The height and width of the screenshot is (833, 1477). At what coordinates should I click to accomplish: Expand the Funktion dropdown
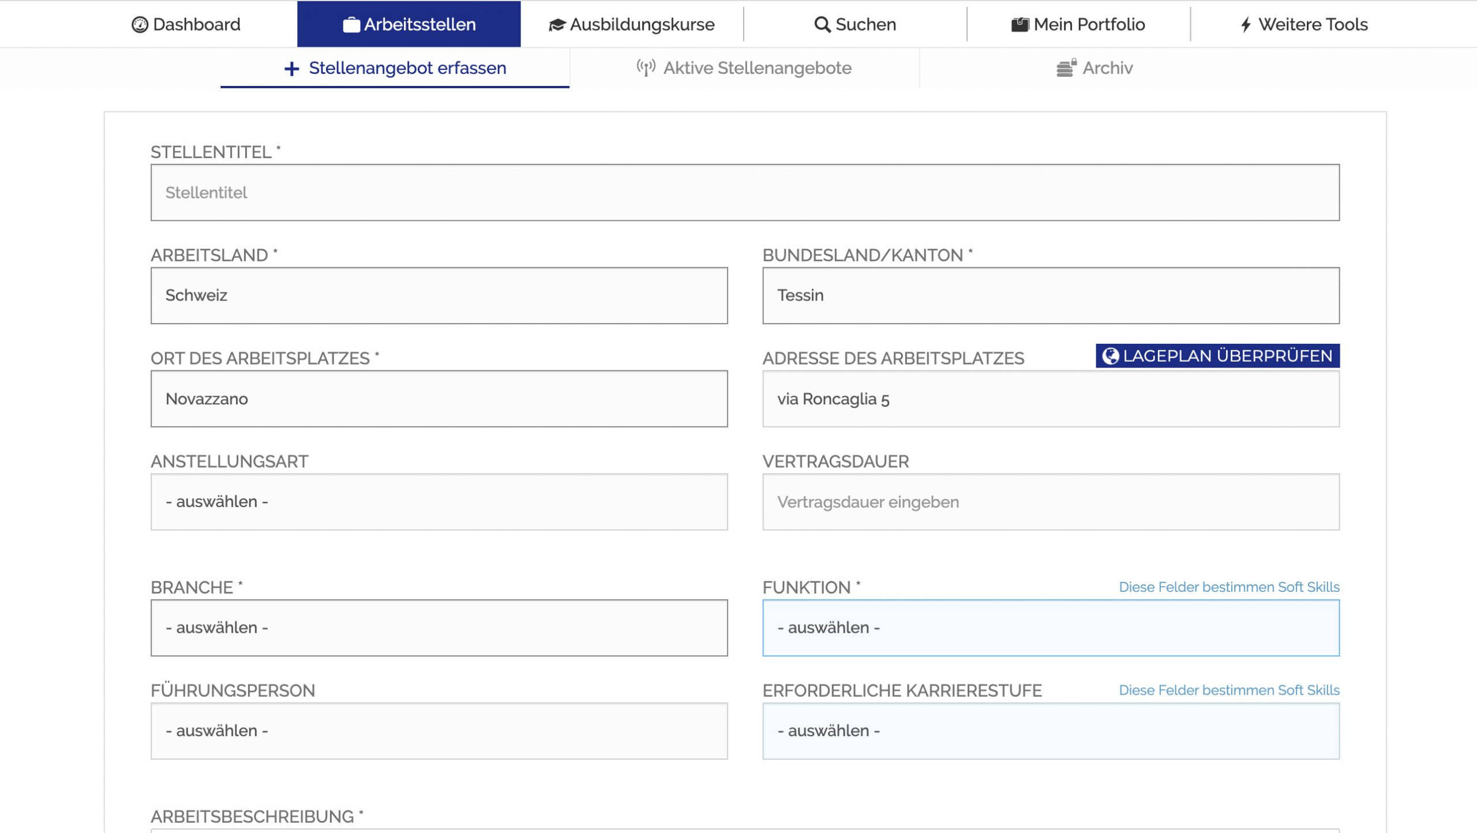point(1051,628)
